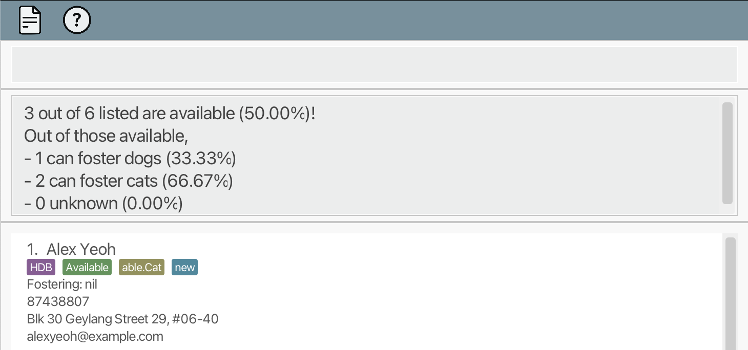Click the '0 unknown' statistic line

coord(103,204)
